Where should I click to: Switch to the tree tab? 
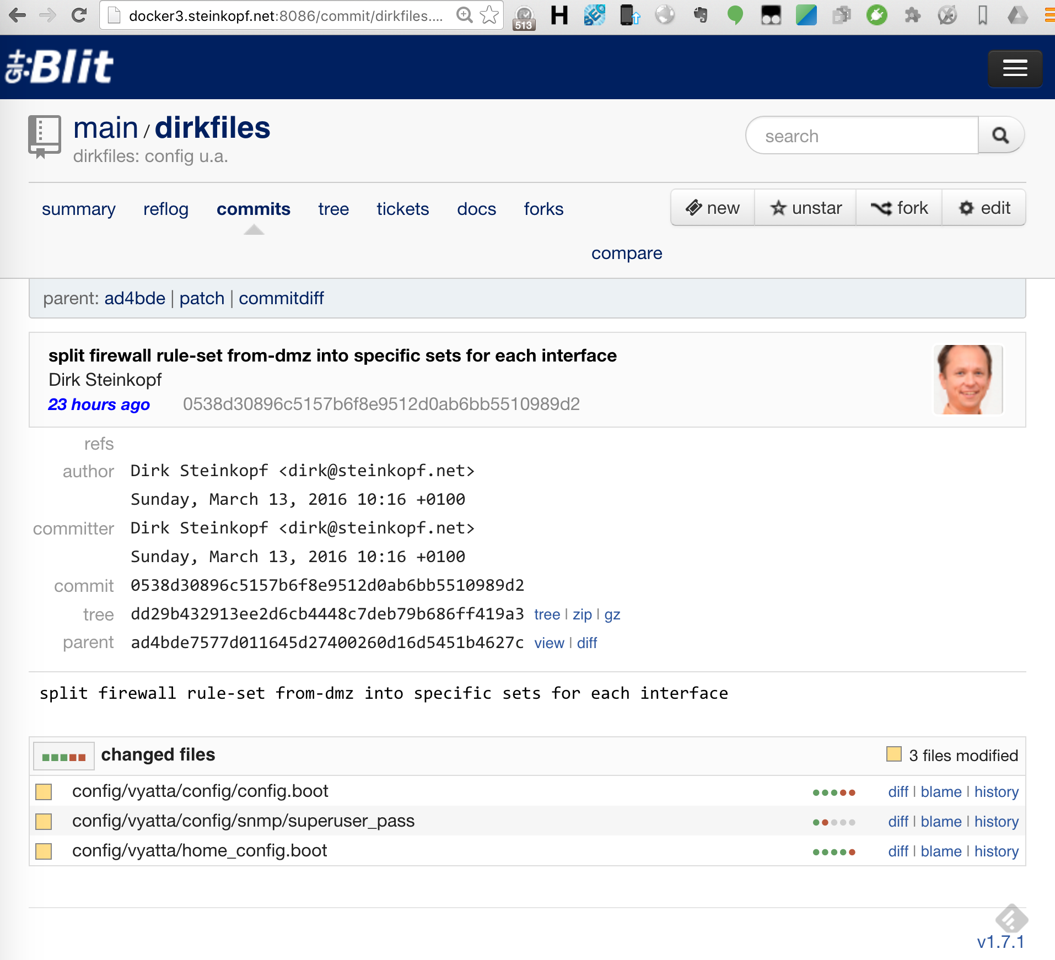pos(333,209)
